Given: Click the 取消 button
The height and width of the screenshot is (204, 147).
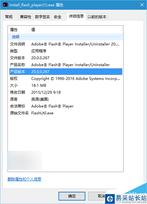Looking at the screenshot, I should 101,196.
